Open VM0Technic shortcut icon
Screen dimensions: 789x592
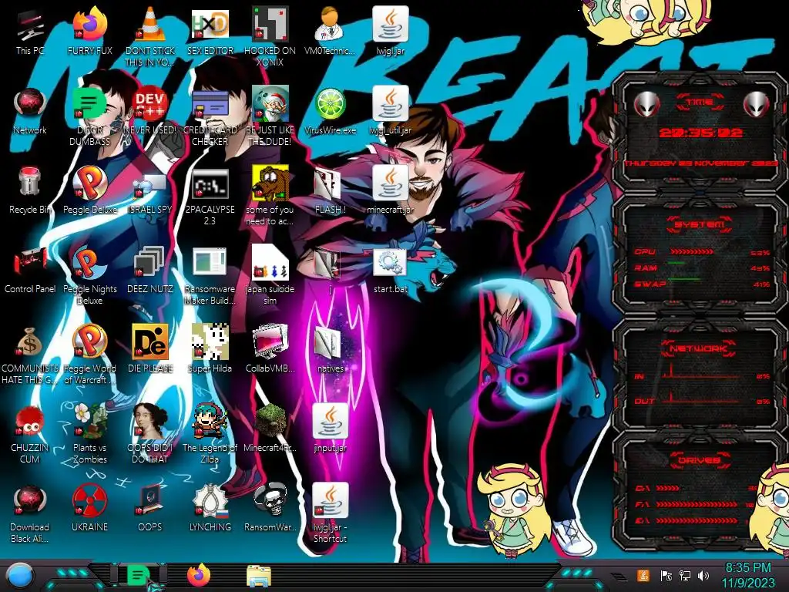point(330,32)
